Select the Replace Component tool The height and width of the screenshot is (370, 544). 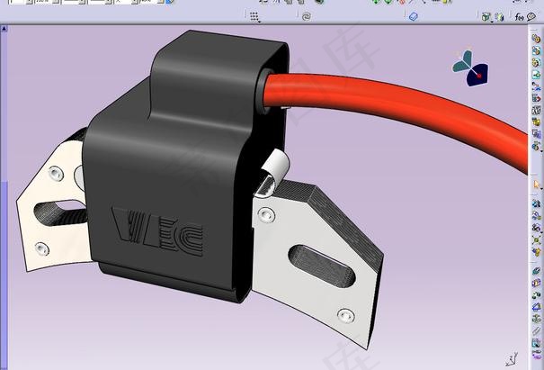pos(536,86)
